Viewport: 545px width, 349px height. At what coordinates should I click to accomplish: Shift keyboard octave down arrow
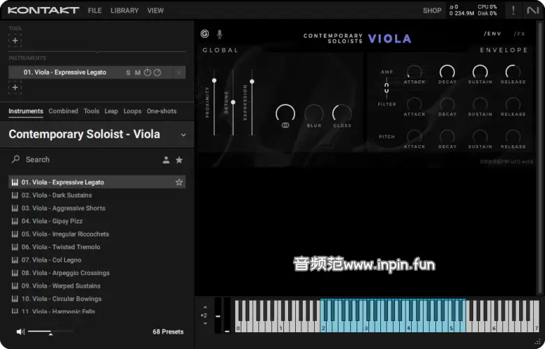pyautogui.click(x=205, y=324)
